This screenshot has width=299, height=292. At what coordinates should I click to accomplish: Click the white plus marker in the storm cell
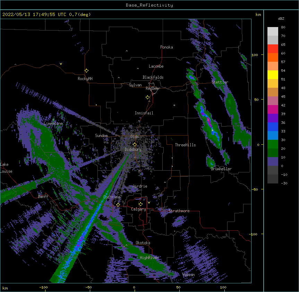pyautogui.click(x=212, y=130)
